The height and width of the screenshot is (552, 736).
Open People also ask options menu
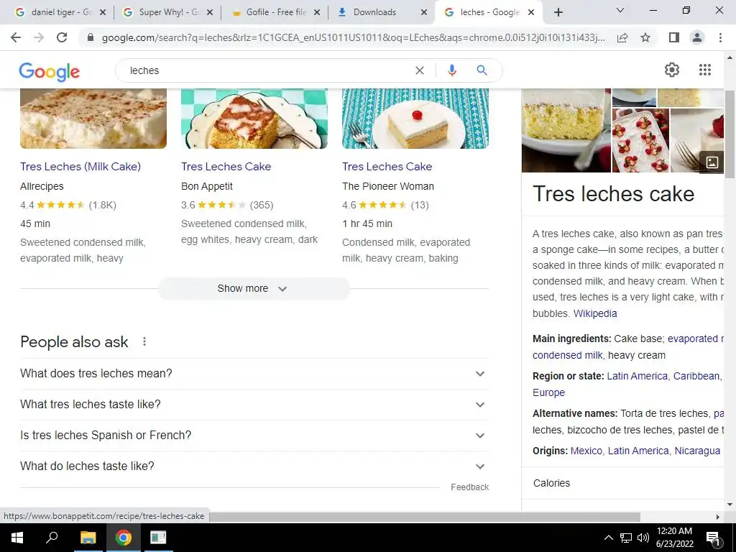click(x=144, y=341)
